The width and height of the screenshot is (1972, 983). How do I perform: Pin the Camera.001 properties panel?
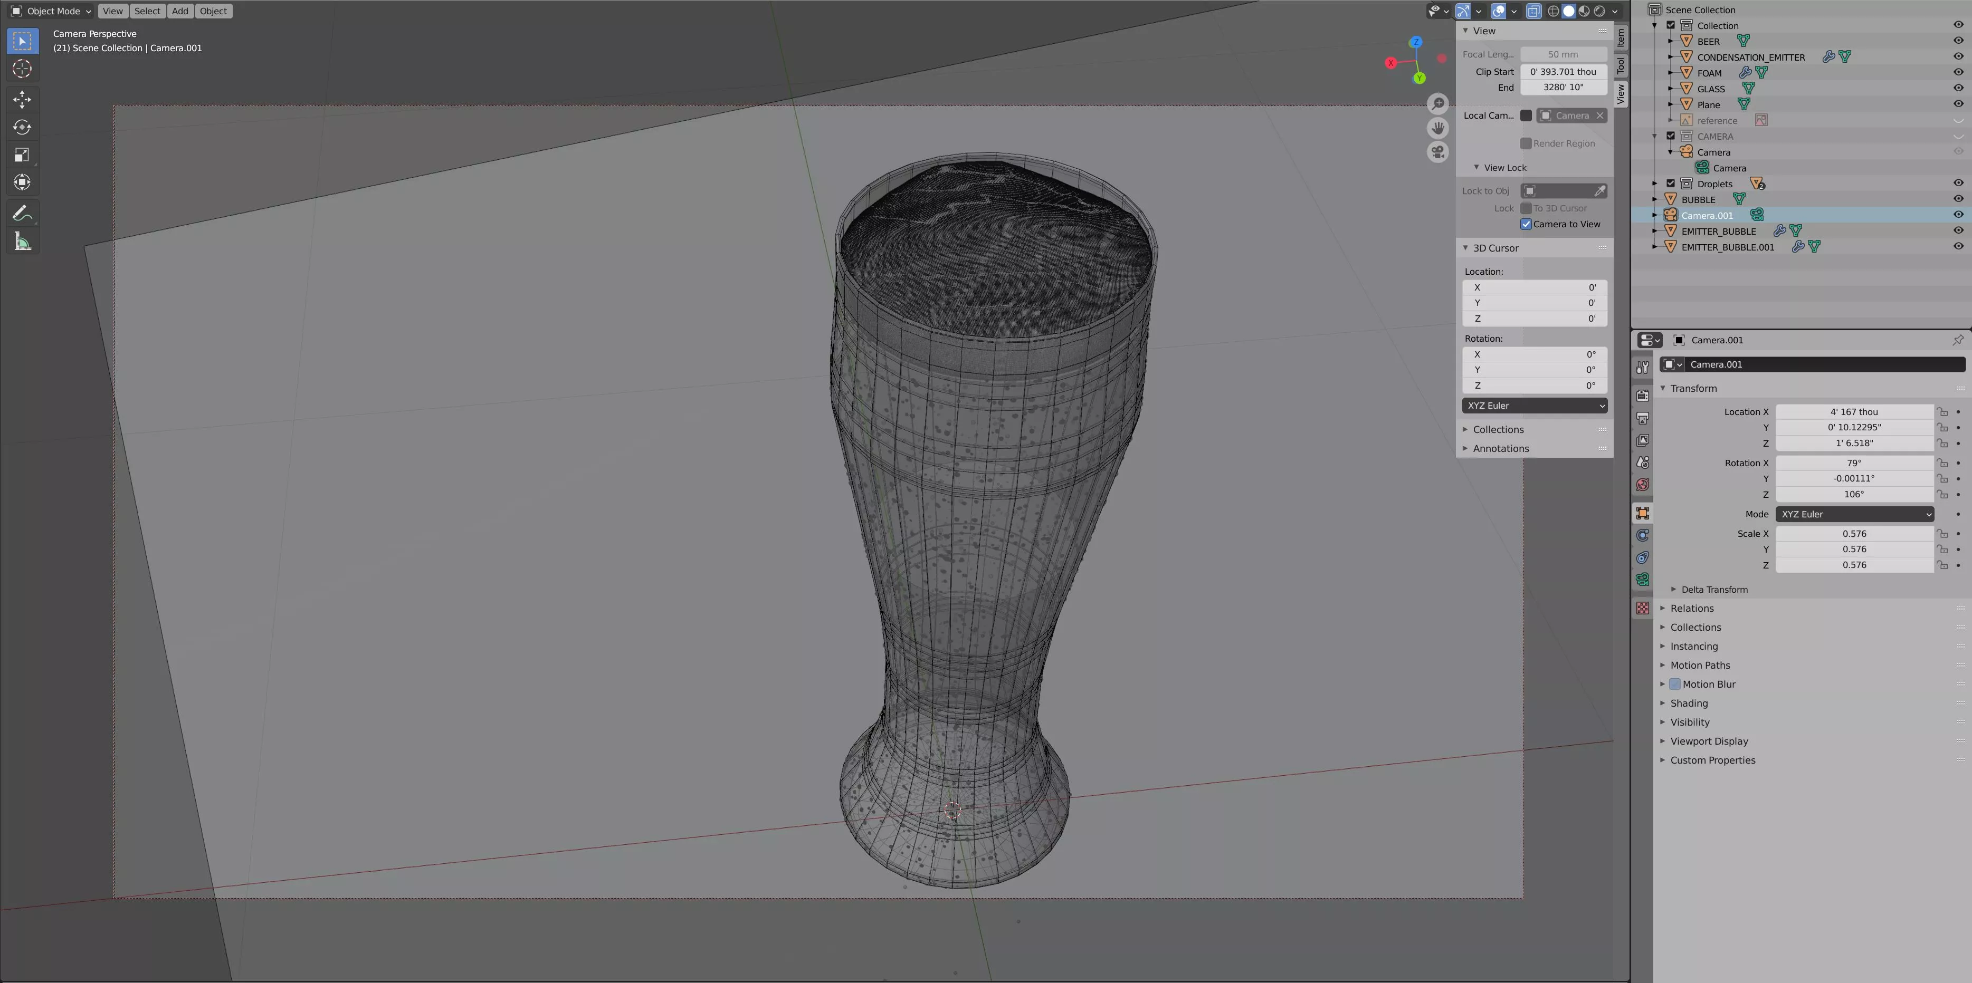tap(1957, 340)
